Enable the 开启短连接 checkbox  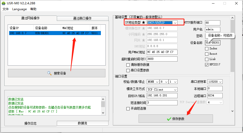[x=128, y=109]
